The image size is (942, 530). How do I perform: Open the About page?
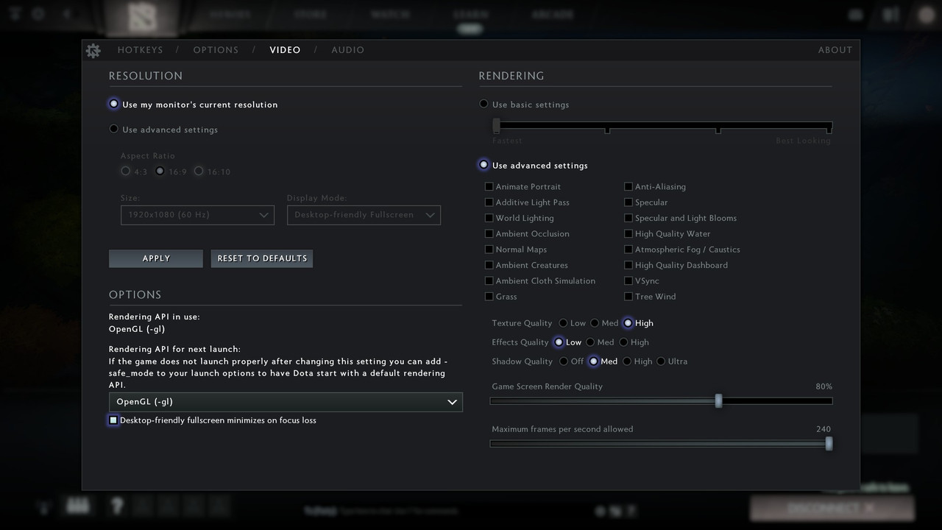[x=835, y=50]
